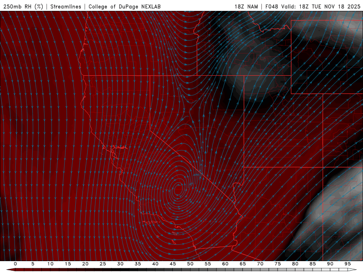The width and height of the screenshot is (363, 272).
Task: Click the colorbar label "95"
Action: tap(348, 264)
